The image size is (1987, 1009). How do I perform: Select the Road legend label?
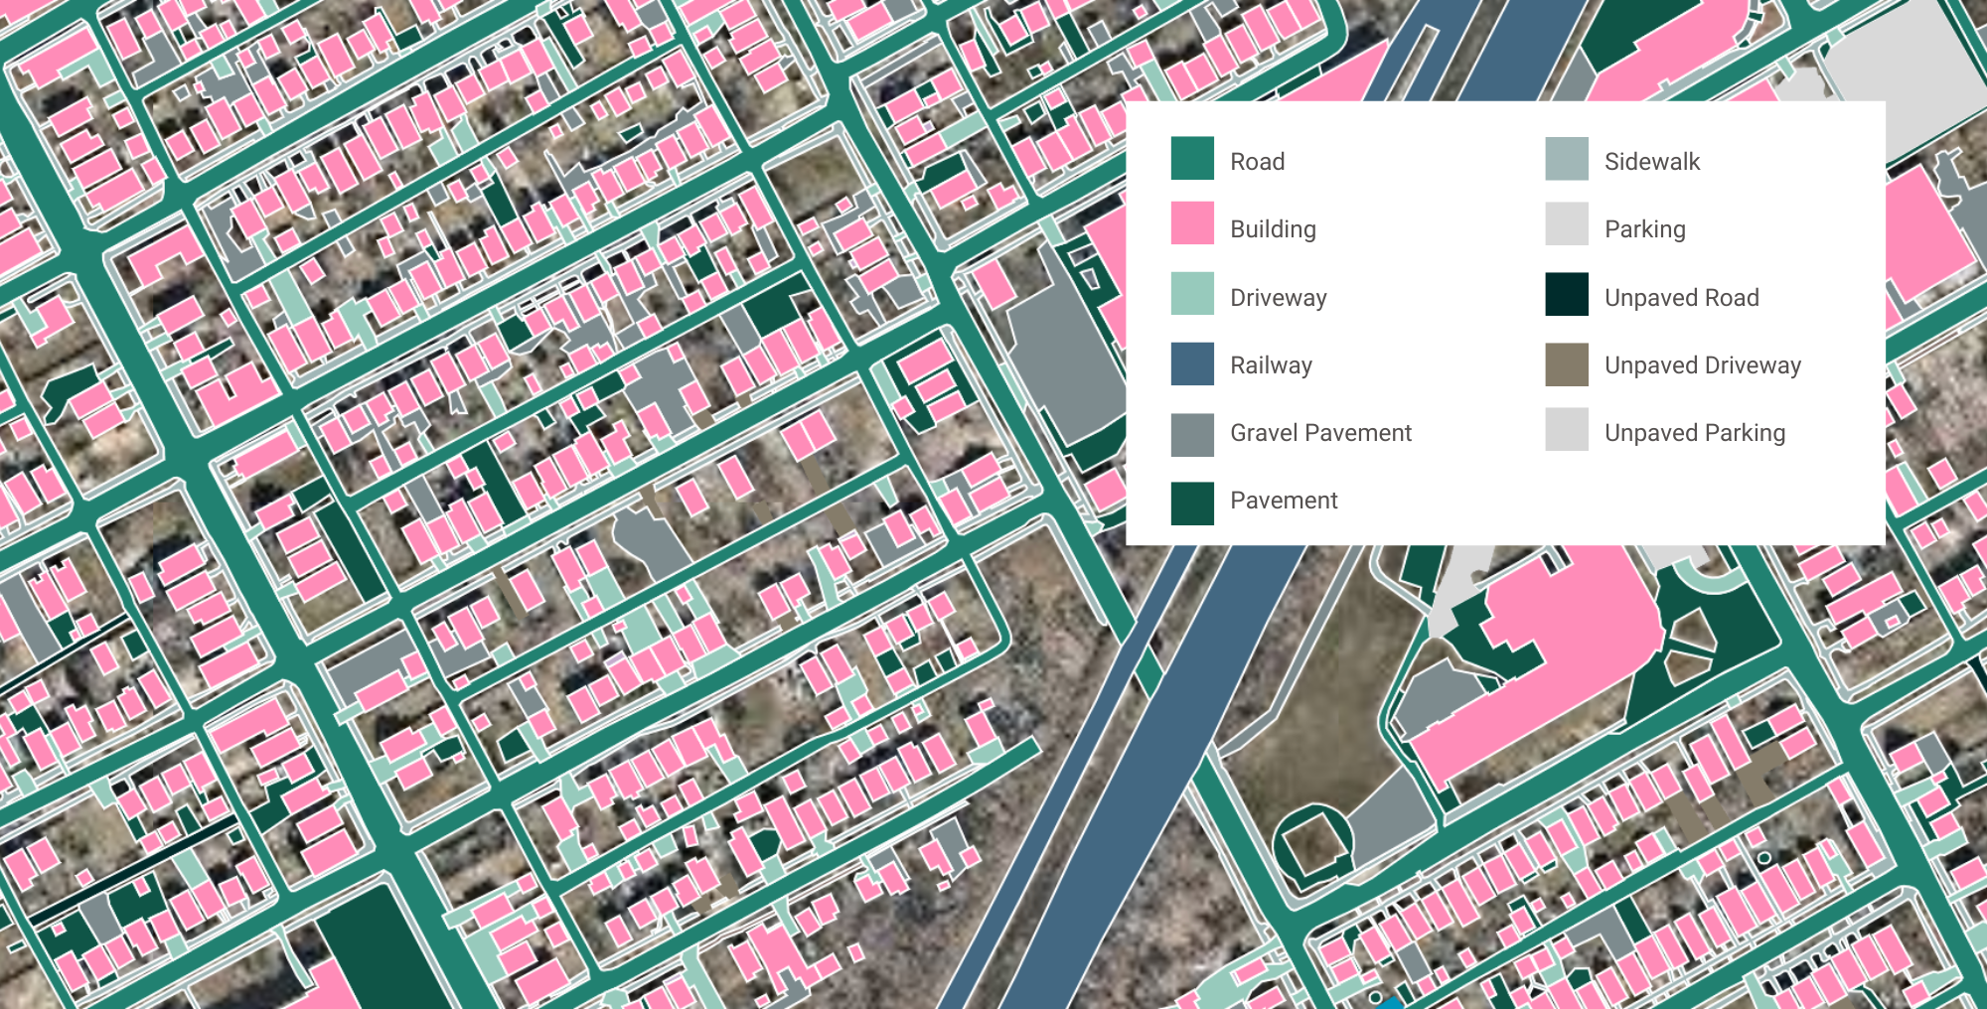pos(1258,161)
